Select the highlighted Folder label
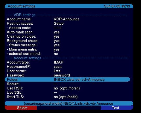This screenshot has width=141, height=113. pos(13,80)
